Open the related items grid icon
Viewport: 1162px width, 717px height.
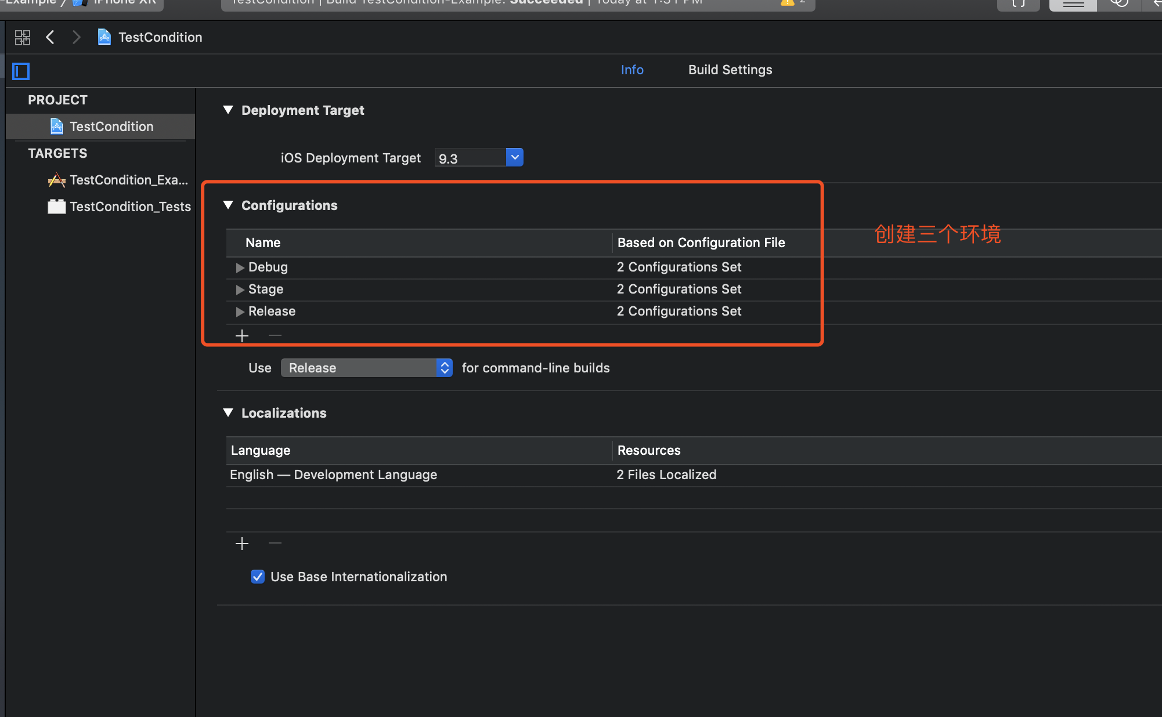point(23,38)
